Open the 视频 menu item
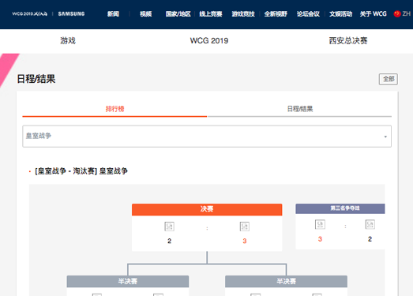The width and height of the screenshot is (413, 296). 145,14
